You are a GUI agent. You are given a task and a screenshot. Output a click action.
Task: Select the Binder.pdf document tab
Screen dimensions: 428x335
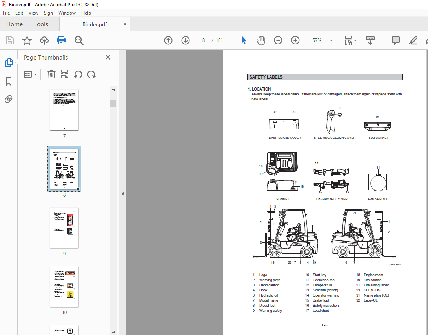tap(95, 24)
